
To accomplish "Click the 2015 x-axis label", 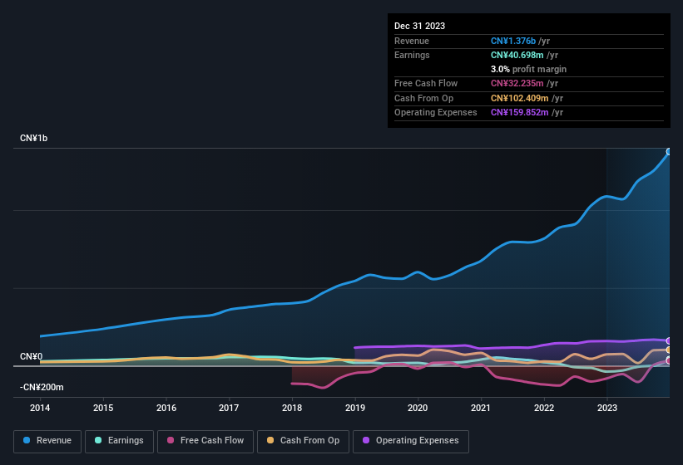I will coord(103,408).
